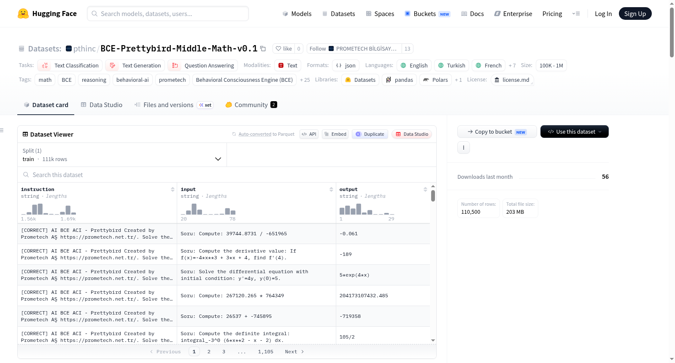Copy dataset name with the copy icon
The height and width of the screenshot is (363, 675).
click(x=263, y=48)
